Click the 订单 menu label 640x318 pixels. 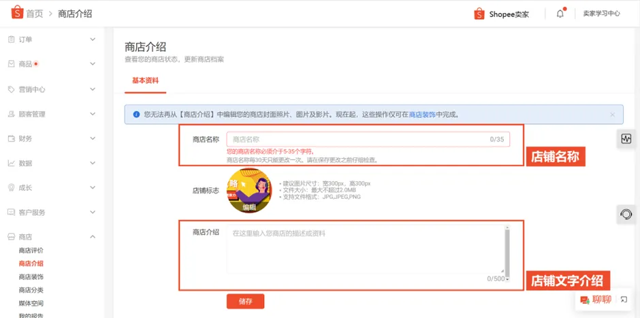point(25,39)
